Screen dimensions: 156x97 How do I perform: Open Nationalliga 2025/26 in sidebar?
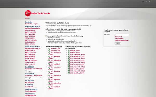pyautogui.click(x=32, y=28)
